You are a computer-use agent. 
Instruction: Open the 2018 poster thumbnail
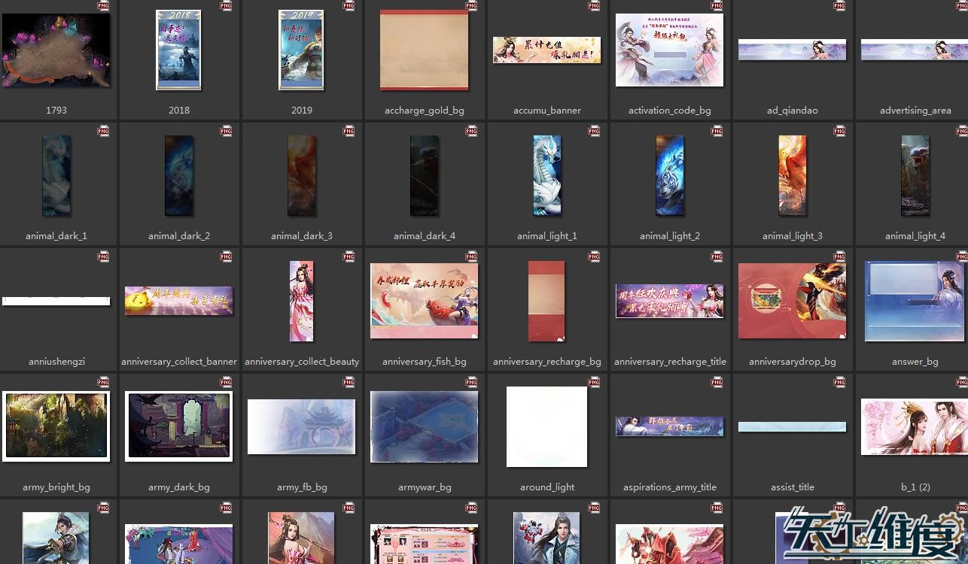click(178, 50)
